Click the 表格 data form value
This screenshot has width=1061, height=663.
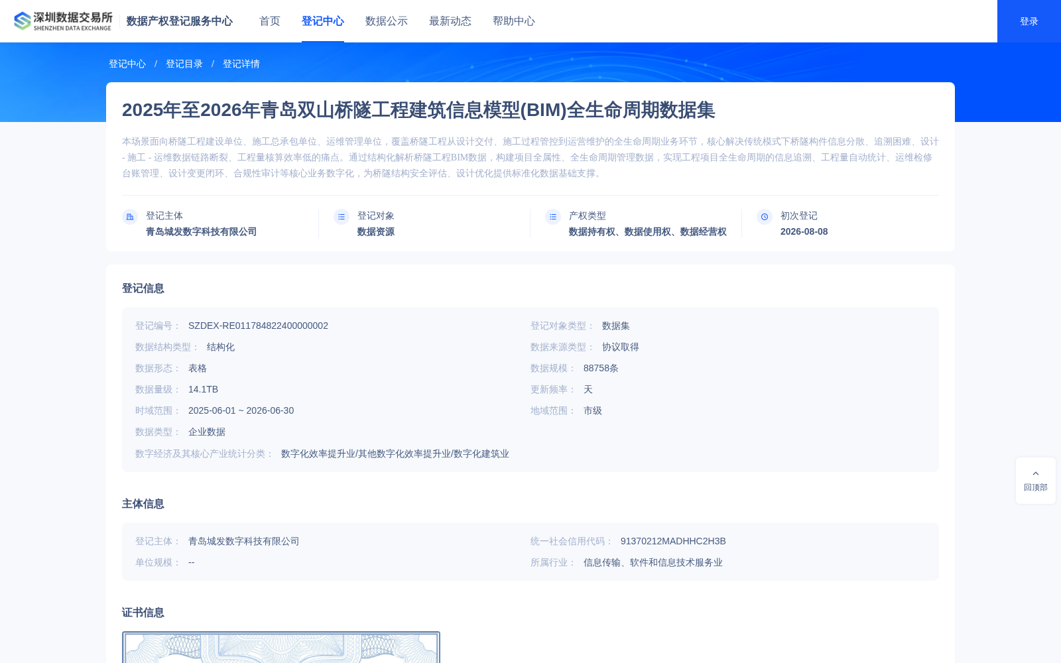point(198,368)
